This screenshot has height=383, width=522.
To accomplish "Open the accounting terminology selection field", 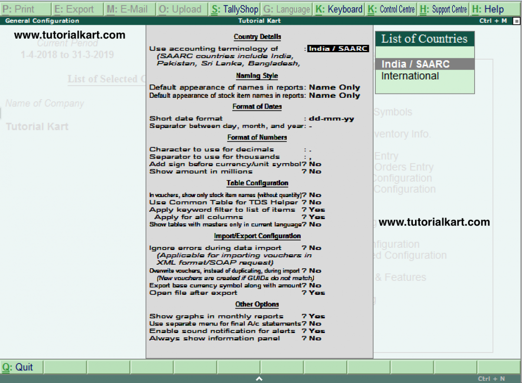I will click(338, 48).
